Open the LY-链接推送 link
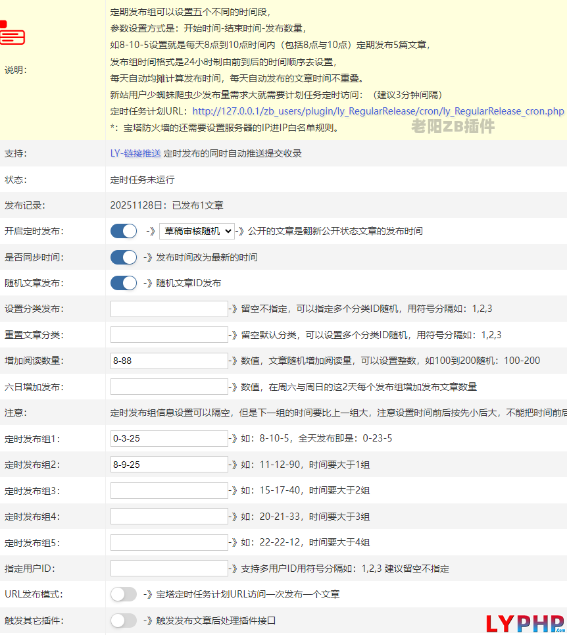This screenshot has height=635, width=567. 136,153
